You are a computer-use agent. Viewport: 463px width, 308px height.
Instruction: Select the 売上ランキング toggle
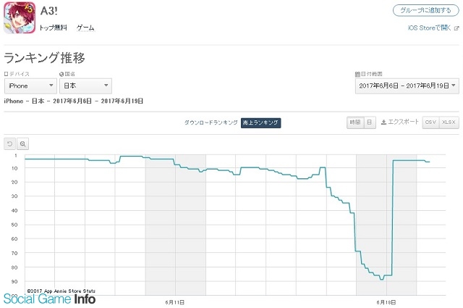pos(260,122)
